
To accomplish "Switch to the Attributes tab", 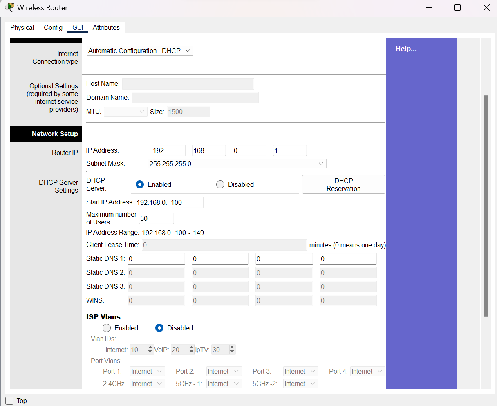I will [x=106, y=27].
